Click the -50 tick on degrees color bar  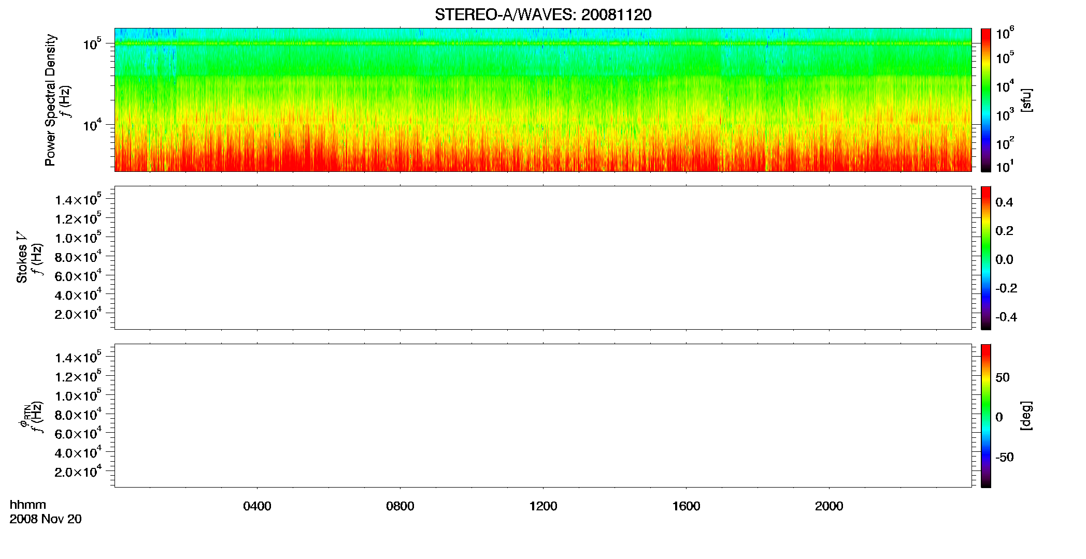coord(1004,458)
